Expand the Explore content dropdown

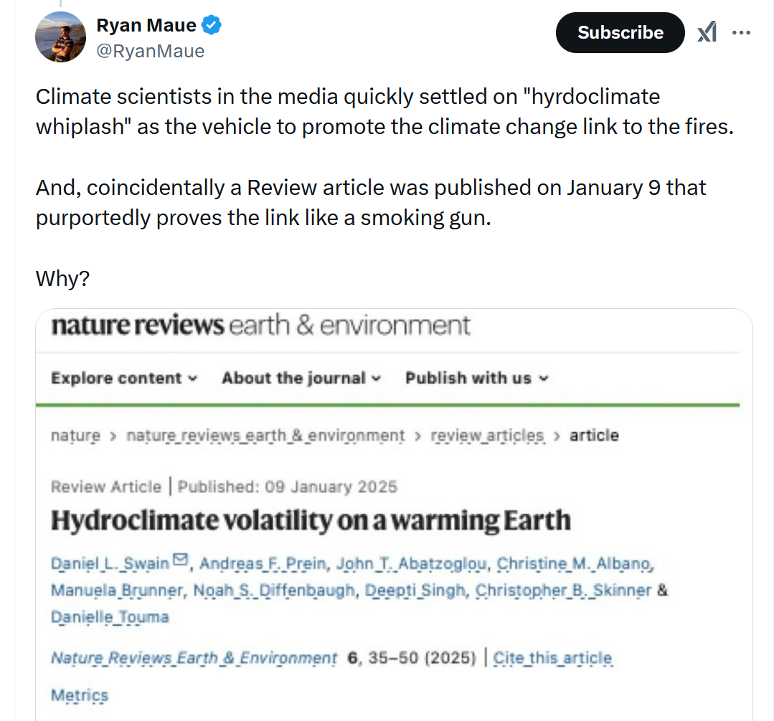123,378
